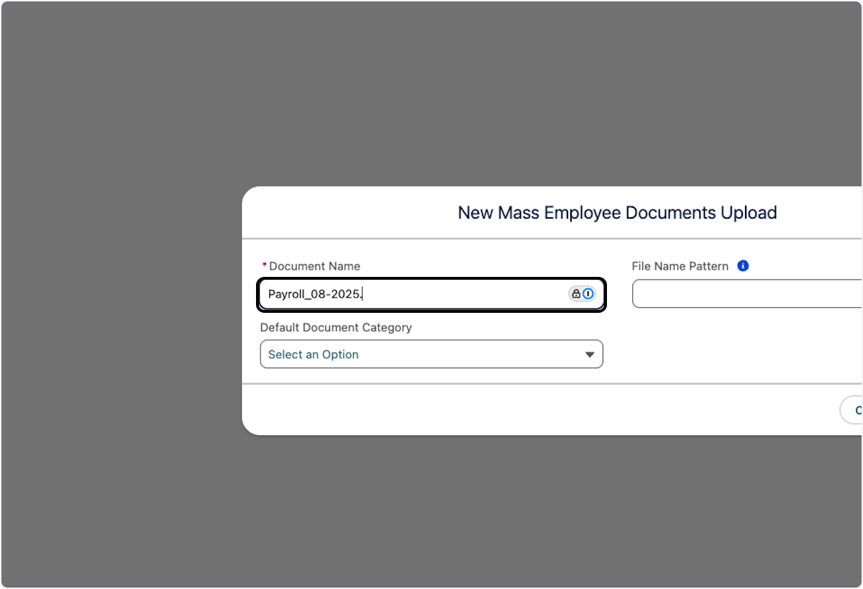Click the Default Document Category label
The image size is (863, 589).
point(336,327)
